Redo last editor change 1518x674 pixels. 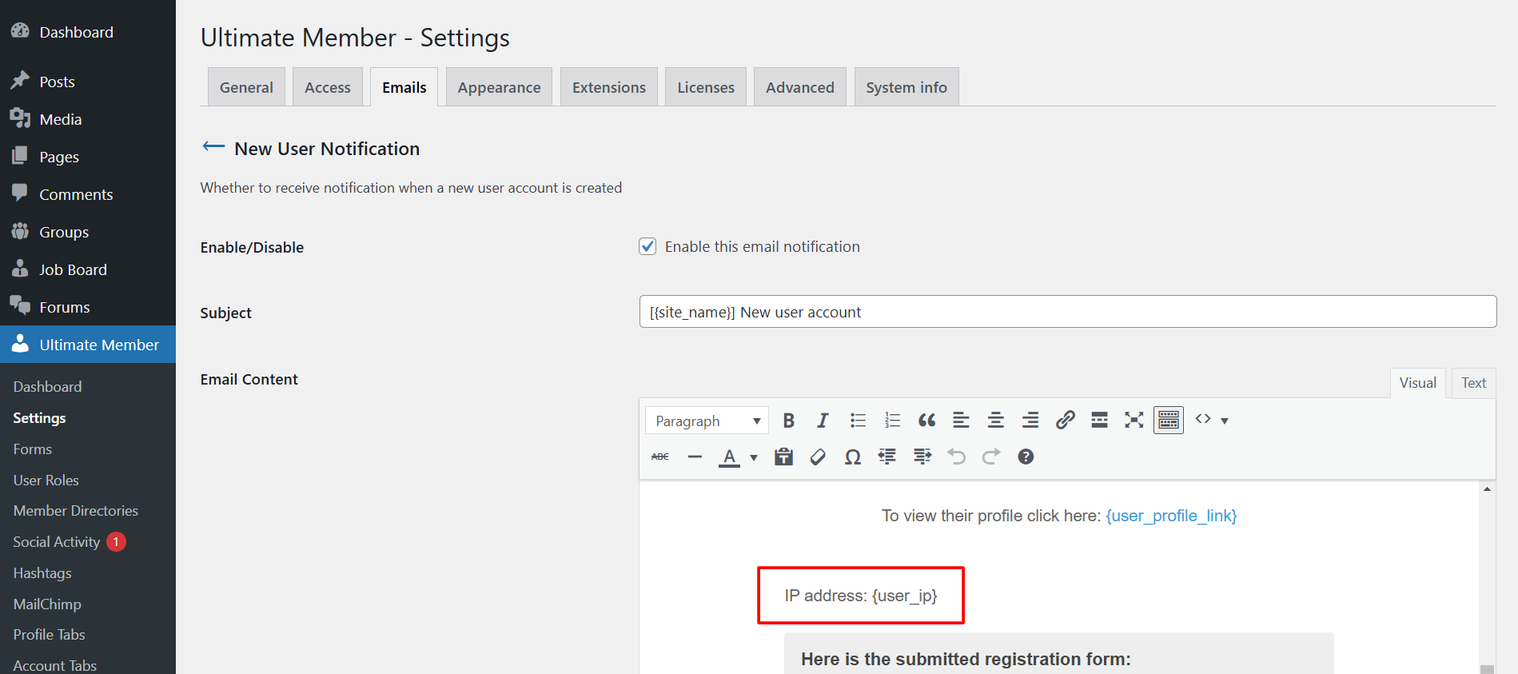pos(991,457)
